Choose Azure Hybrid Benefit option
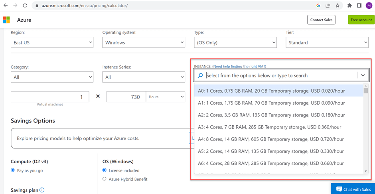The height and width of the screenshot is (194, 375). pyautogui.click(x=105, y=179)
